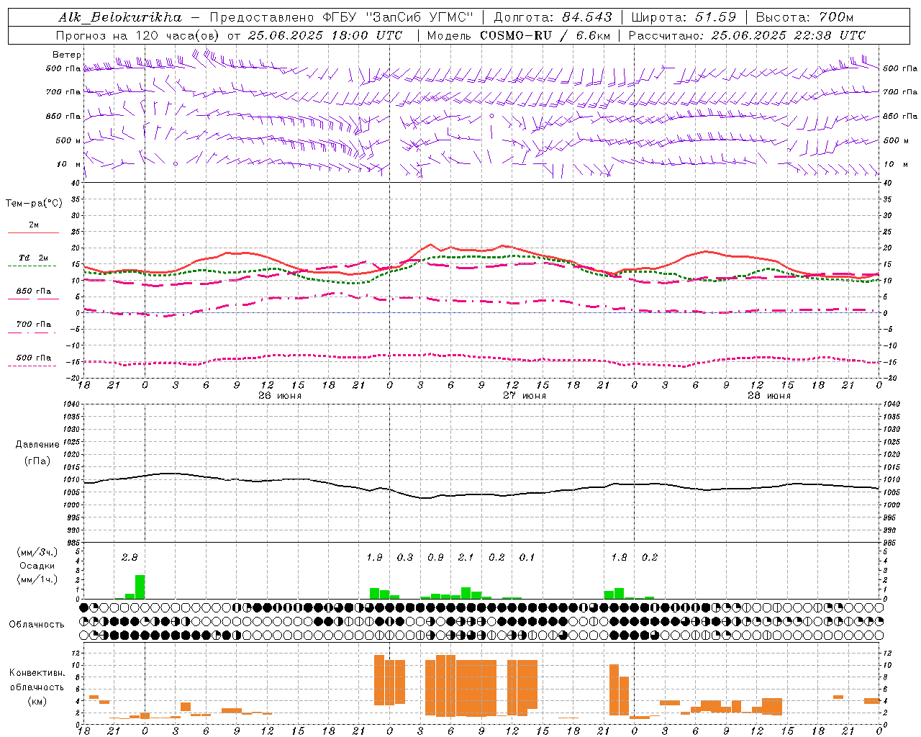Click the '27 июня' date label

coord(524,396)
